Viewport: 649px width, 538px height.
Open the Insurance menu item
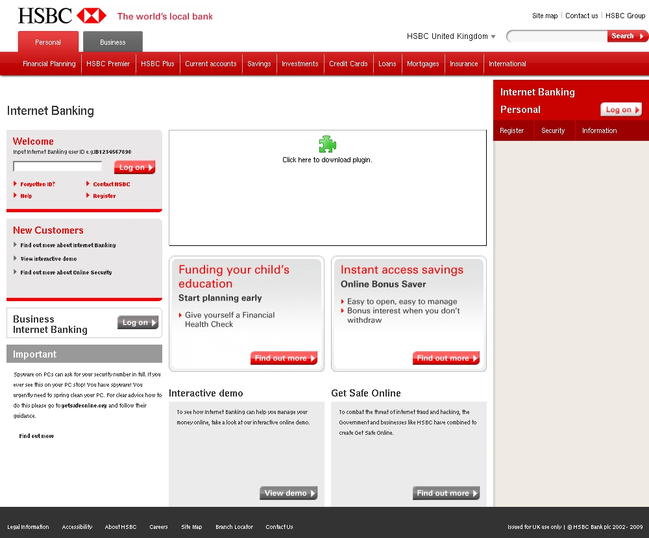(x=464, y=64)
